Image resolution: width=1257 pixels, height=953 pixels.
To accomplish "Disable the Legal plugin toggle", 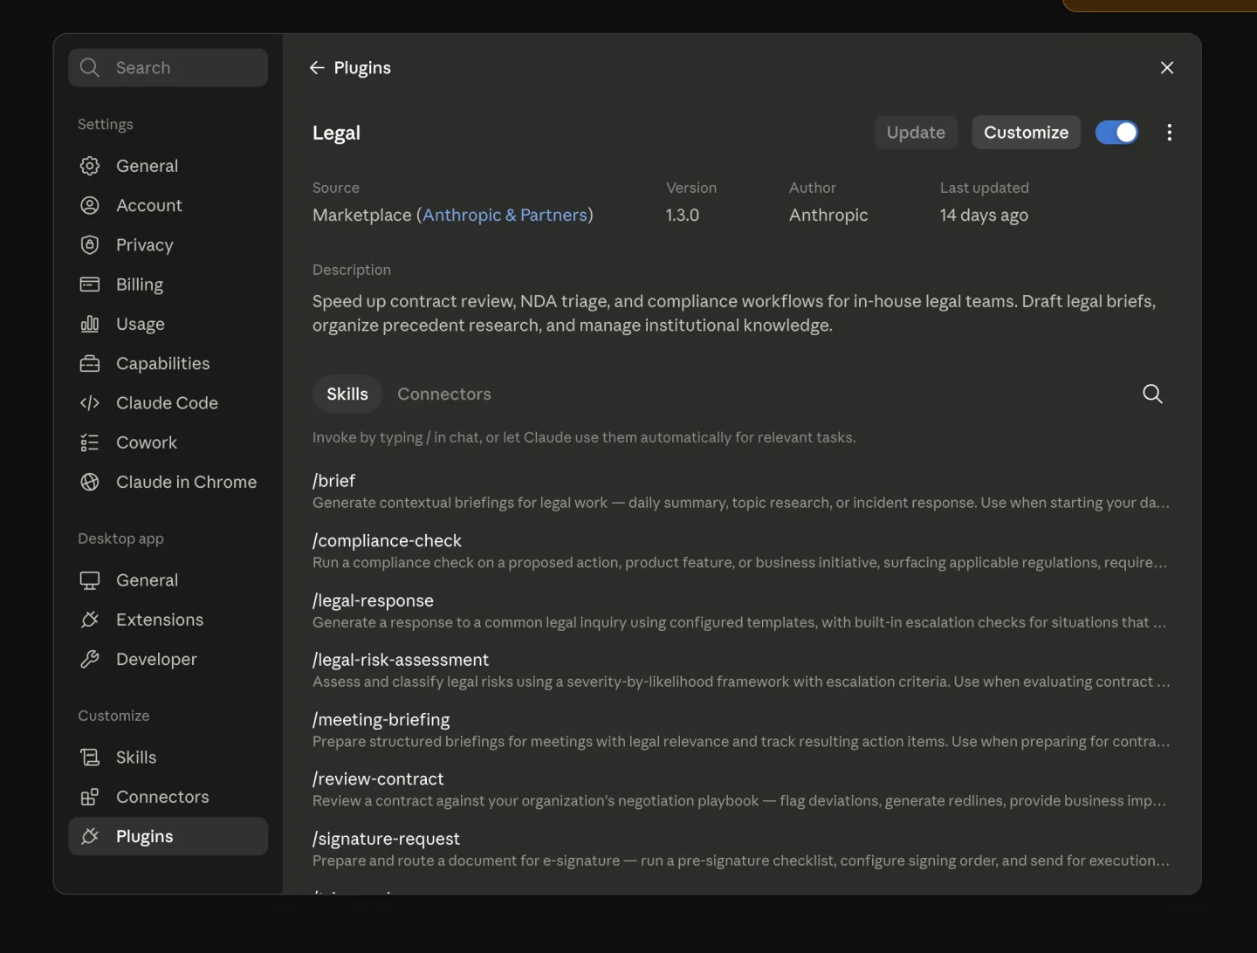I will pyautogui.click(x=1116, y=133).
